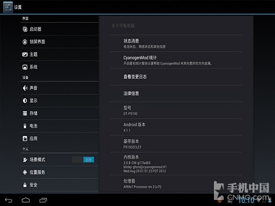Viewport: 275px width, 206px height.
Task: Select the 电池 battery icon
Action: 25,126
